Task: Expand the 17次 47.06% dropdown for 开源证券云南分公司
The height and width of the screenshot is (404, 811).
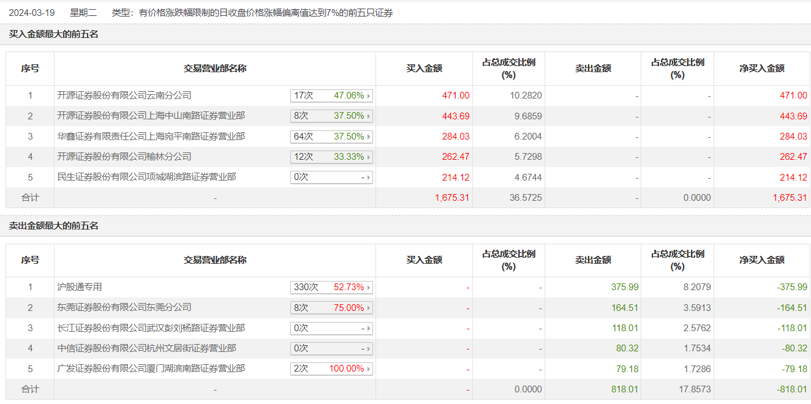Action: point(331,95)
